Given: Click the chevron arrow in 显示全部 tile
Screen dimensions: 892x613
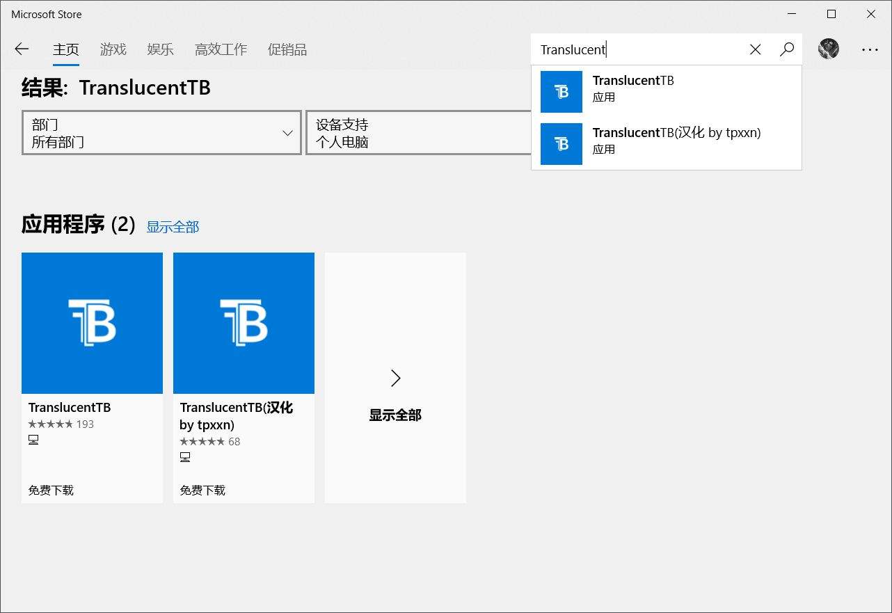Looking at the screenshot, I should tap(395, 378).
